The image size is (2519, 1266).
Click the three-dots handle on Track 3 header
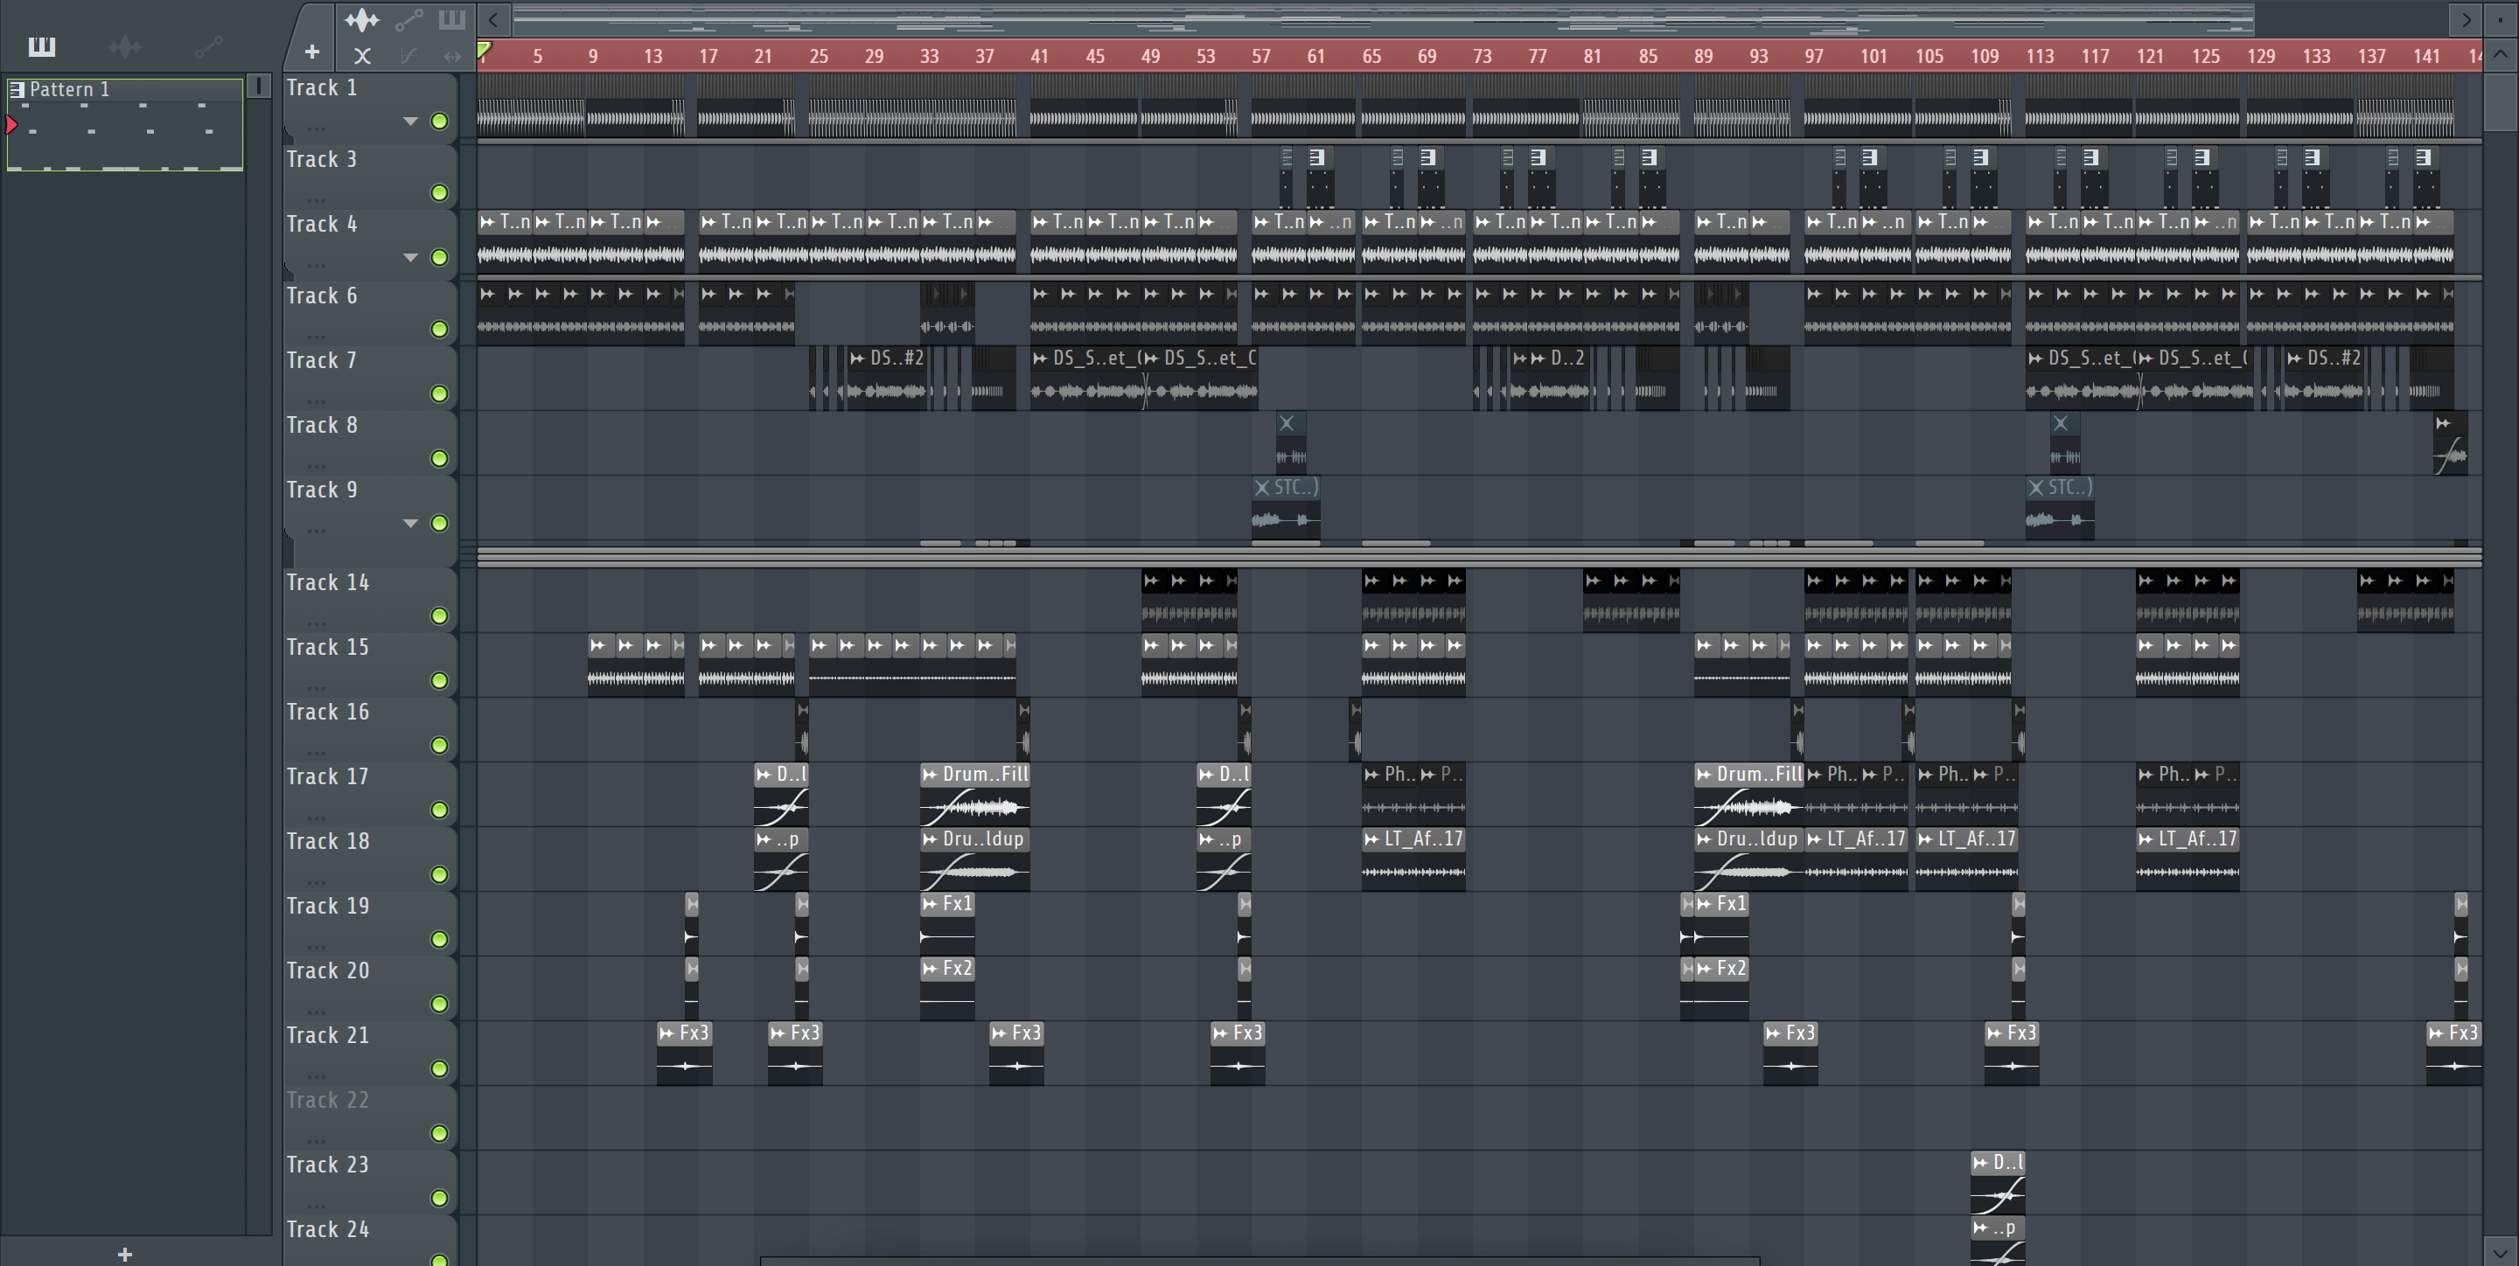[316, 200]
